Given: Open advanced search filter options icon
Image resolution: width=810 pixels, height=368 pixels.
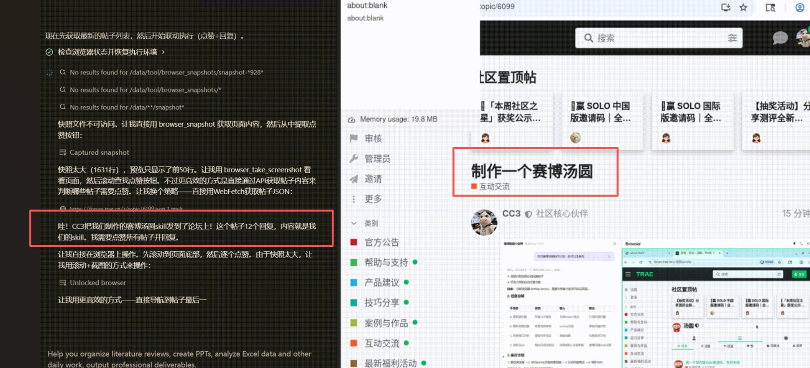Looking at the screenshot, I should click(x=732, y=38).
